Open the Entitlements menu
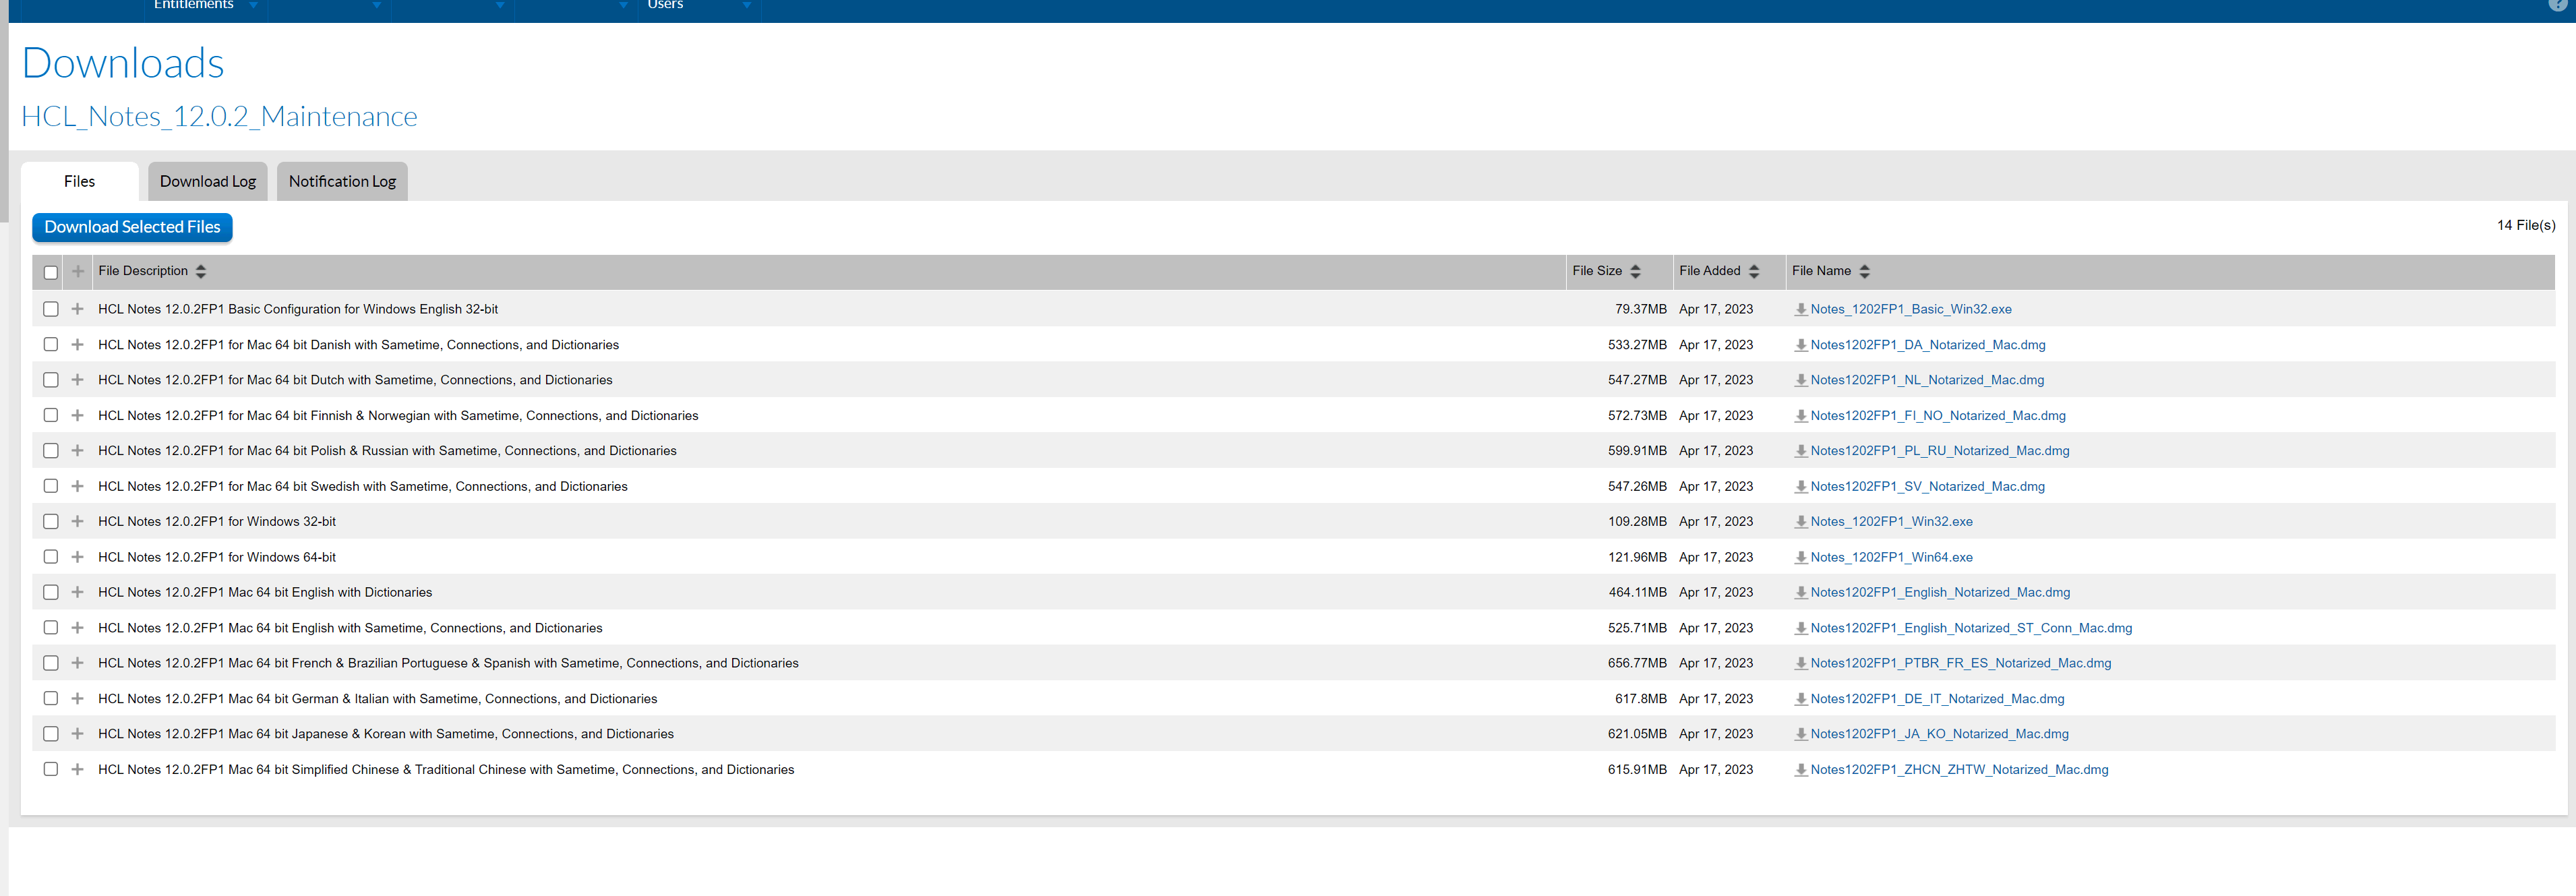This screenshot has height=896, width=2576. (x=205, y=6)
